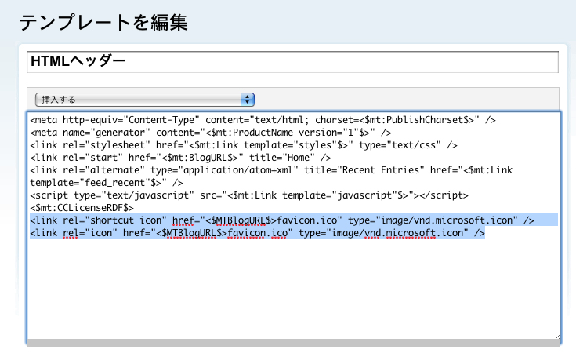Click the line containing meta http-equiv Content-Type

tap(263, 120)
